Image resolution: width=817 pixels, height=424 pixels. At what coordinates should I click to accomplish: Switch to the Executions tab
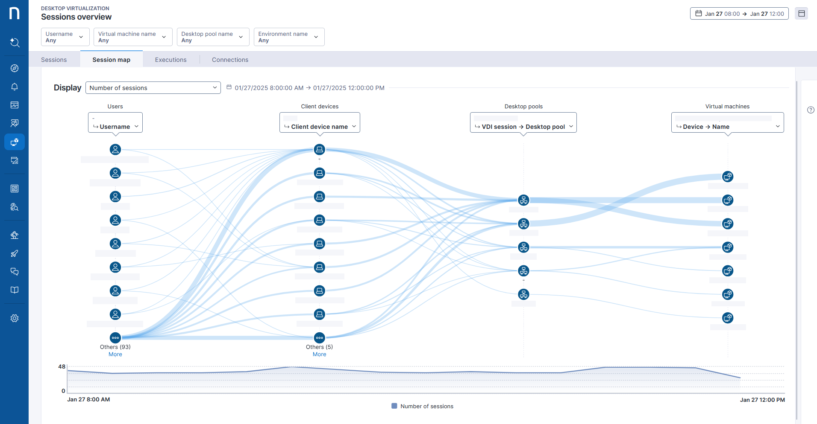170,60
